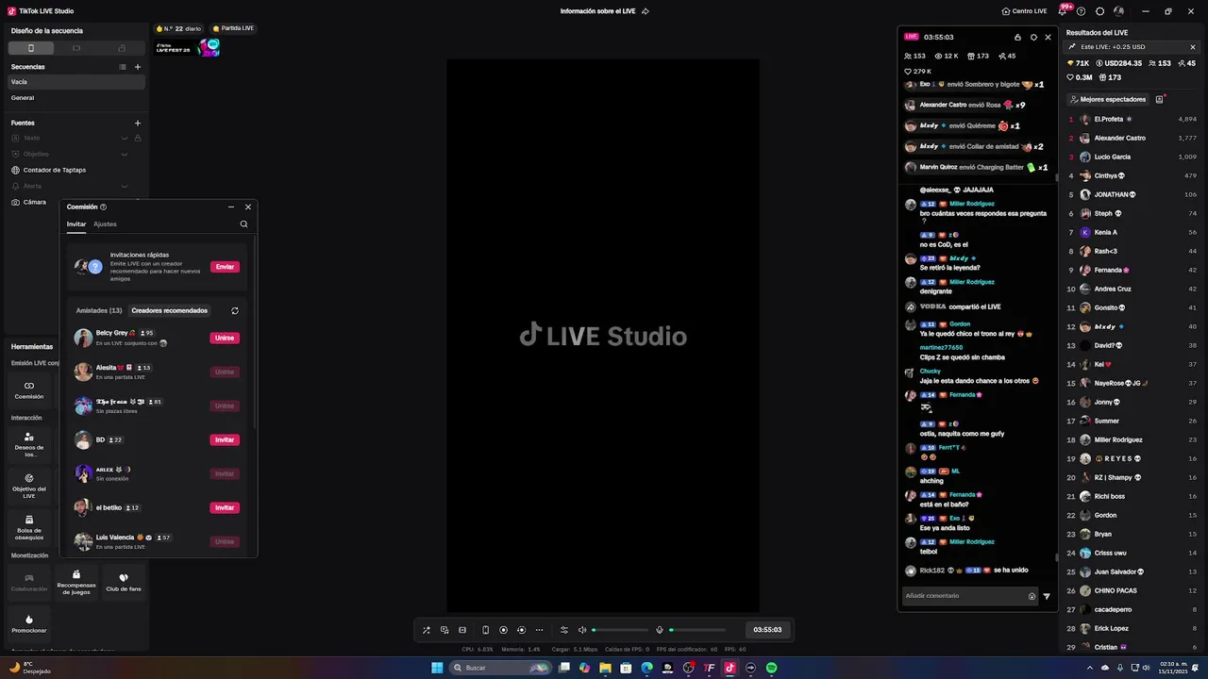
Task: Click the 03:55:03 live timer button
Action: point(766,630)
